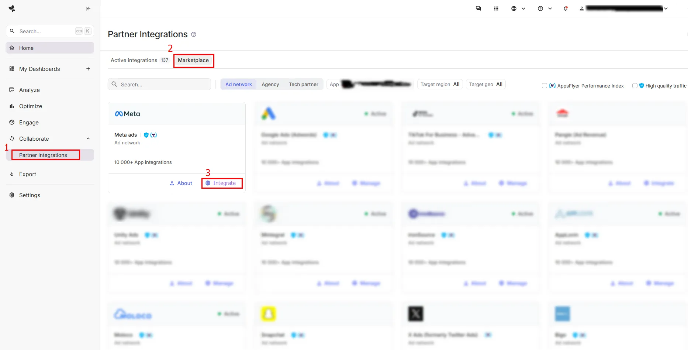Click the user account icon
The height and width of the screenshot is (350, 688).
(x=582, y=8)
